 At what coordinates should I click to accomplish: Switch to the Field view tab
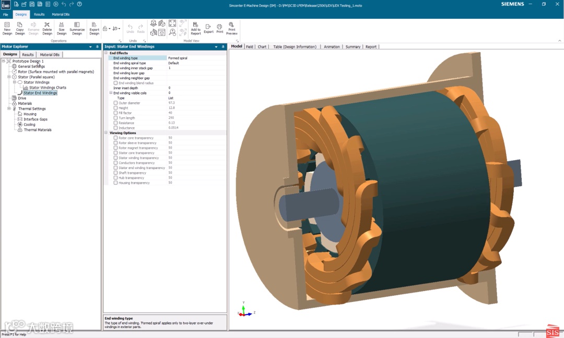click(250, 47)
